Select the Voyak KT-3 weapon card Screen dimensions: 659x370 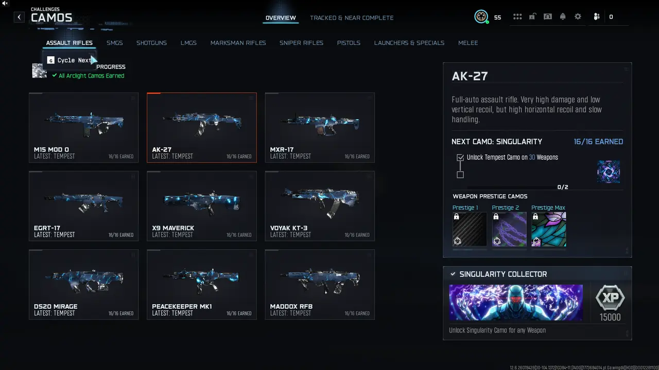tap(320, 206)
